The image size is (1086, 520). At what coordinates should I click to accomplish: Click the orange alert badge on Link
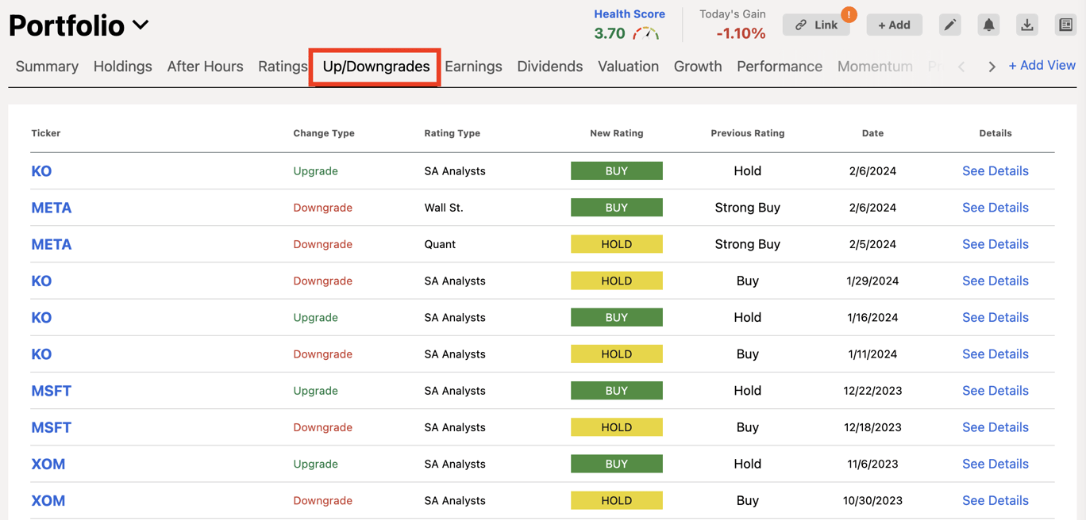tap(848, 13)
